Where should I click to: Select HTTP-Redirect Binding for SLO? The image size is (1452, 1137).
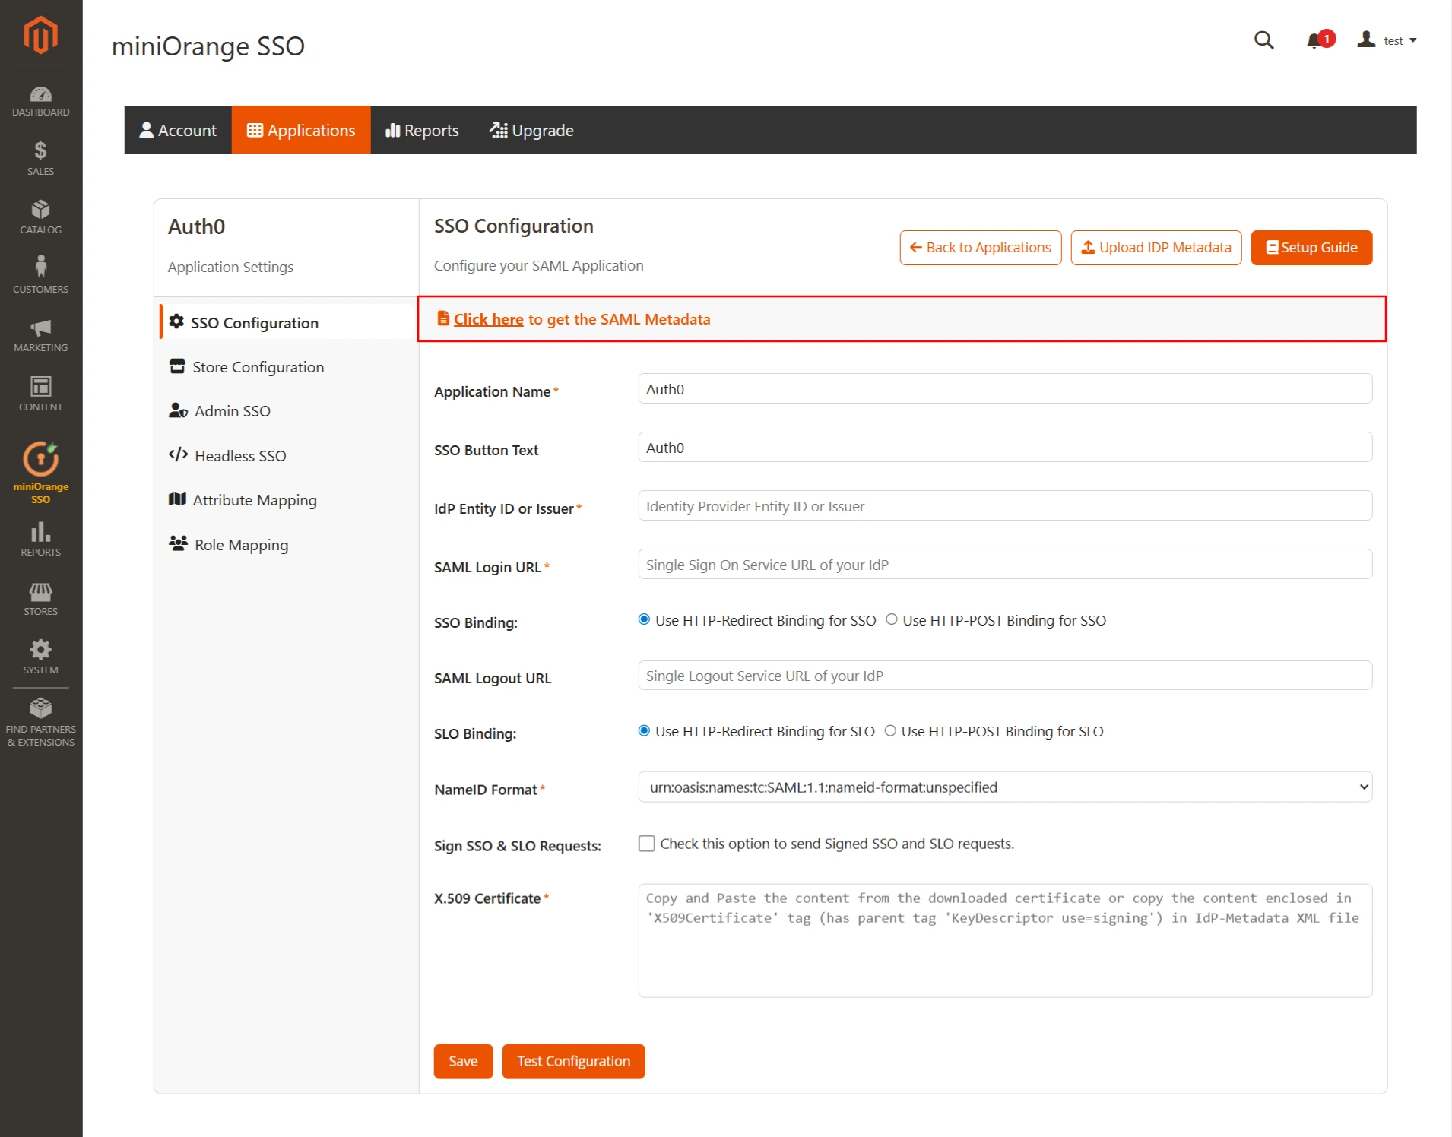[x=644, y=730]
